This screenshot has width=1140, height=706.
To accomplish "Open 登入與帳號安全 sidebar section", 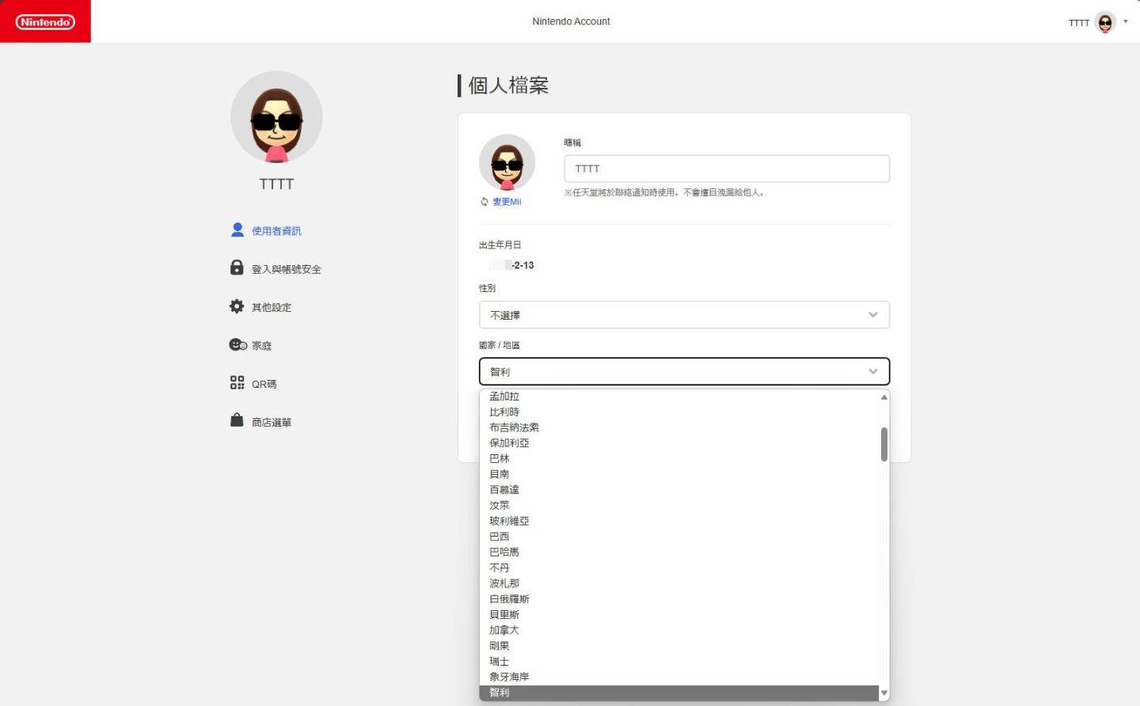I will click(286, 269).
